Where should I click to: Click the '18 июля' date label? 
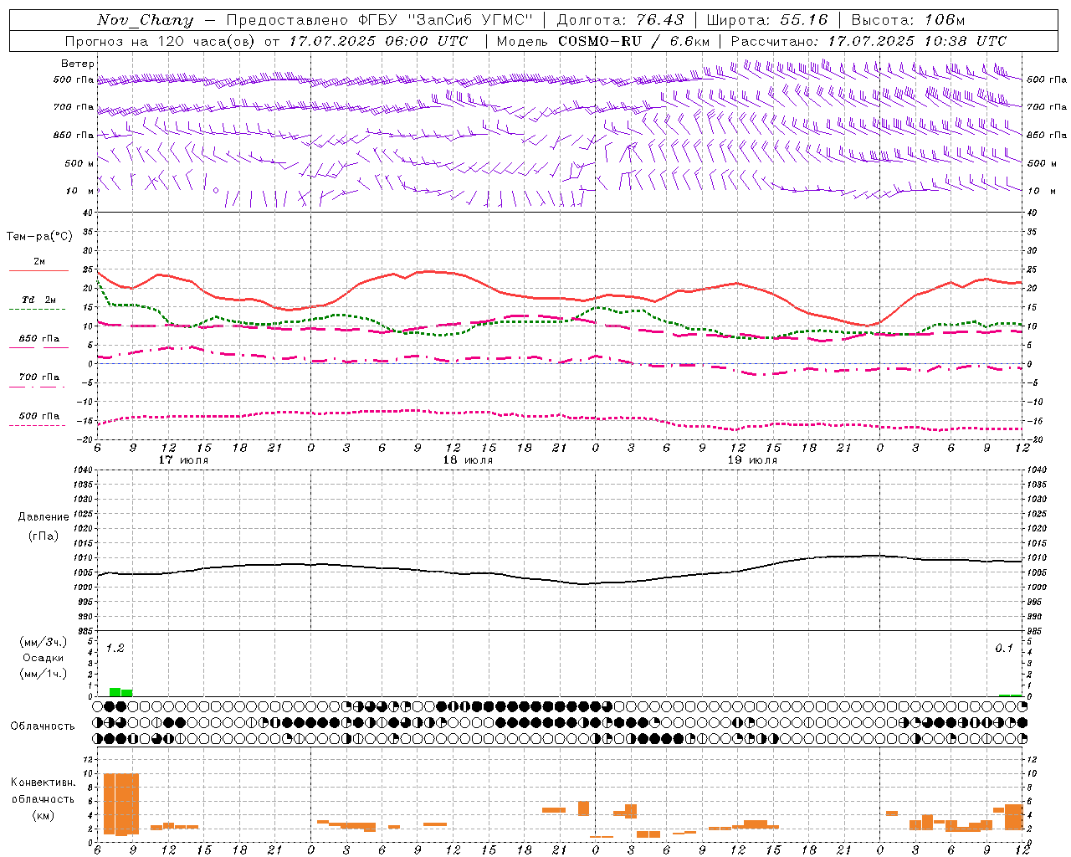tap(468, 460)
